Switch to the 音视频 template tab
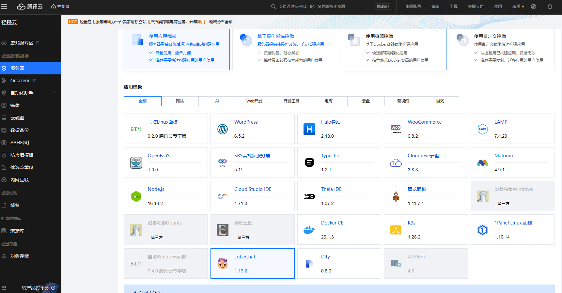The height and width of the screenshot is (293, 562). tap(403, 101)
